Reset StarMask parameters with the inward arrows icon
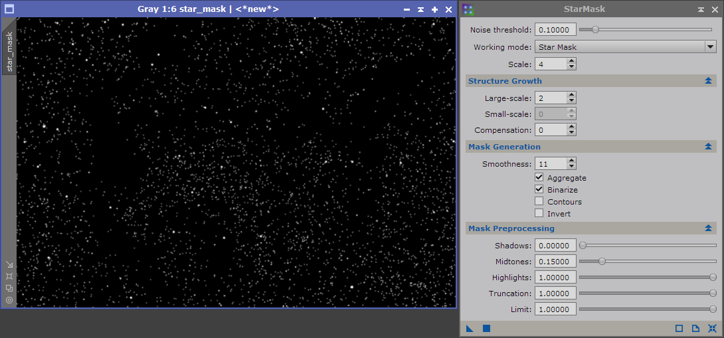The image size is (724, 338). 712,329
